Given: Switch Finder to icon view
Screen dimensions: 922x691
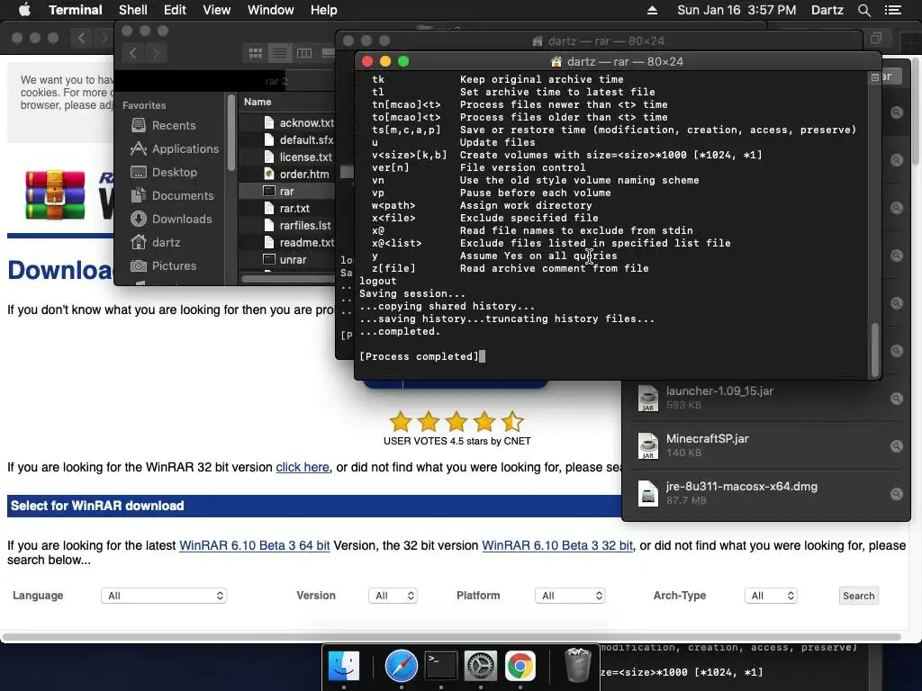Looking at the screenshot, I should tap(255, 53).
